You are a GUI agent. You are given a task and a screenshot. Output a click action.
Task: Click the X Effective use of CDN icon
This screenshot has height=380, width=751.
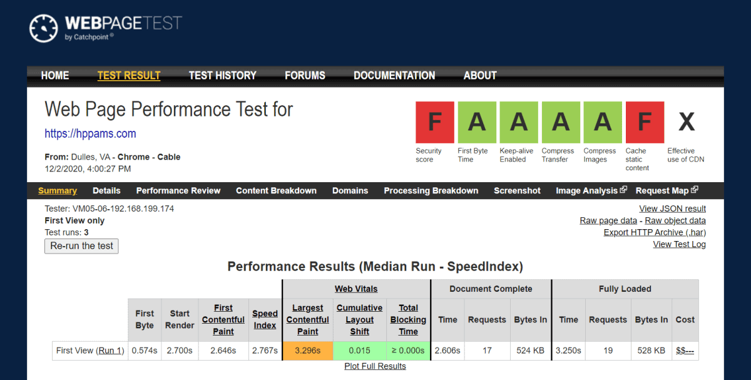pos(685,122)
